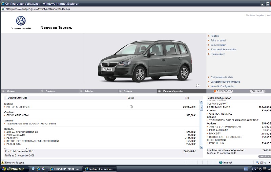Click AIDE AU STATIONNEMENT AR in main list
This screenshot has height=172, width=271.
pos(22,132)
